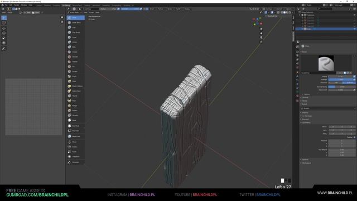Enable Dyntopo checkbox in properties panel
The width and height of the screenshot is (357, 201).
[x=303, y=116]
